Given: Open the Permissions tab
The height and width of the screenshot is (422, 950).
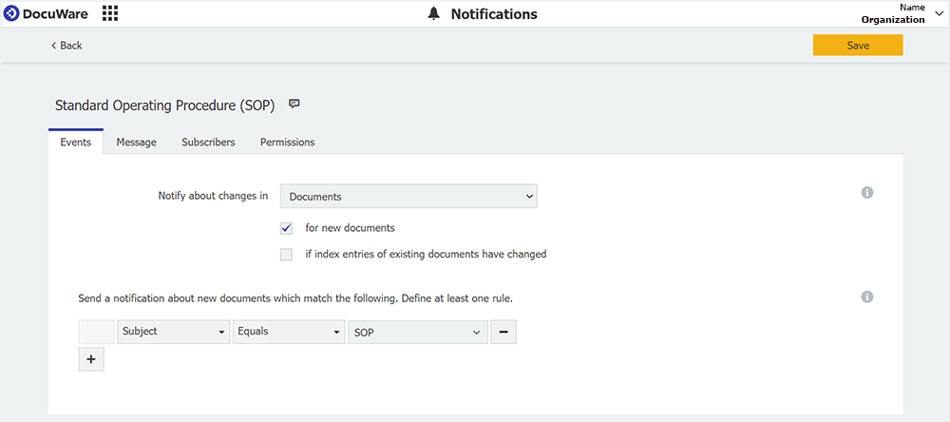Looking at the screenshot, I should tap(287, 143).
